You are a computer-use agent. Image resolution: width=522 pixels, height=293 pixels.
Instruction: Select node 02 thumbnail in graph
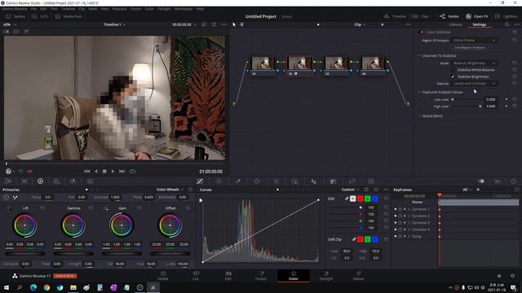[300, 63]
